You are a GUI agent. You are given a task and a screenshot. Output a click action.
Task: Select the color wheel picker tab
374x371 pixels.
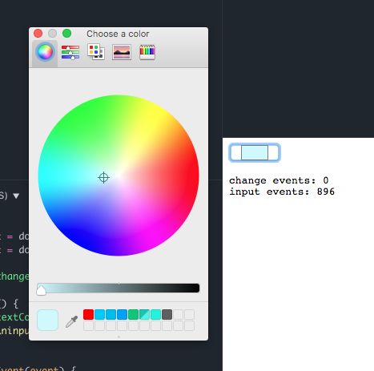coord(45,52)
